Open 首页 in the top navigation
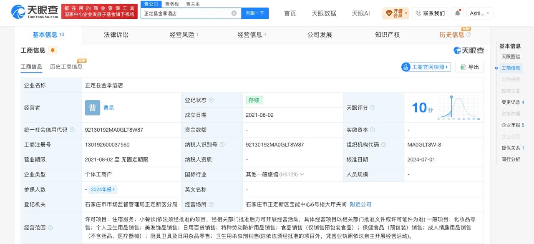This screenshot has width=534, height=244. (x=290, y=13)
